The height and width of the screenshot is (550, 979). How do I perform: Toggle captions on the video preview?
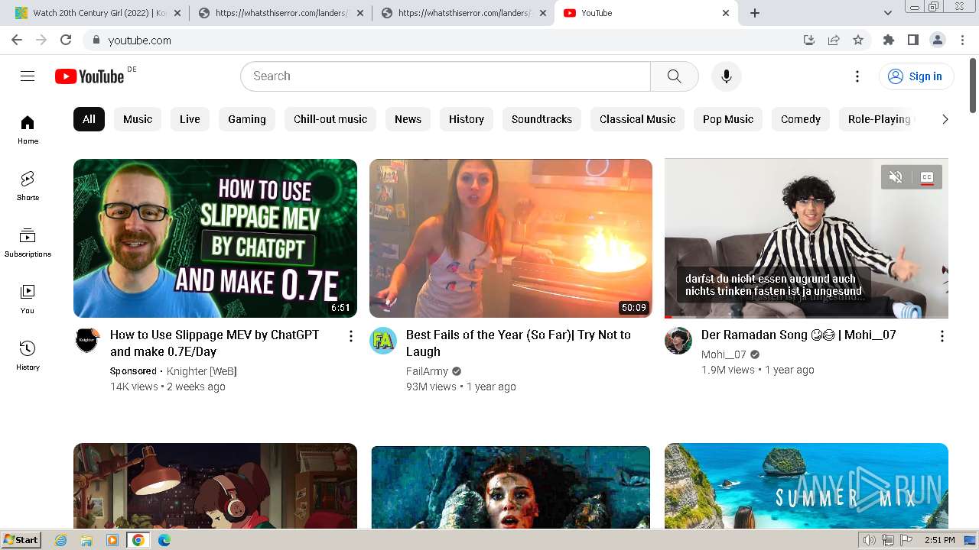927,177
